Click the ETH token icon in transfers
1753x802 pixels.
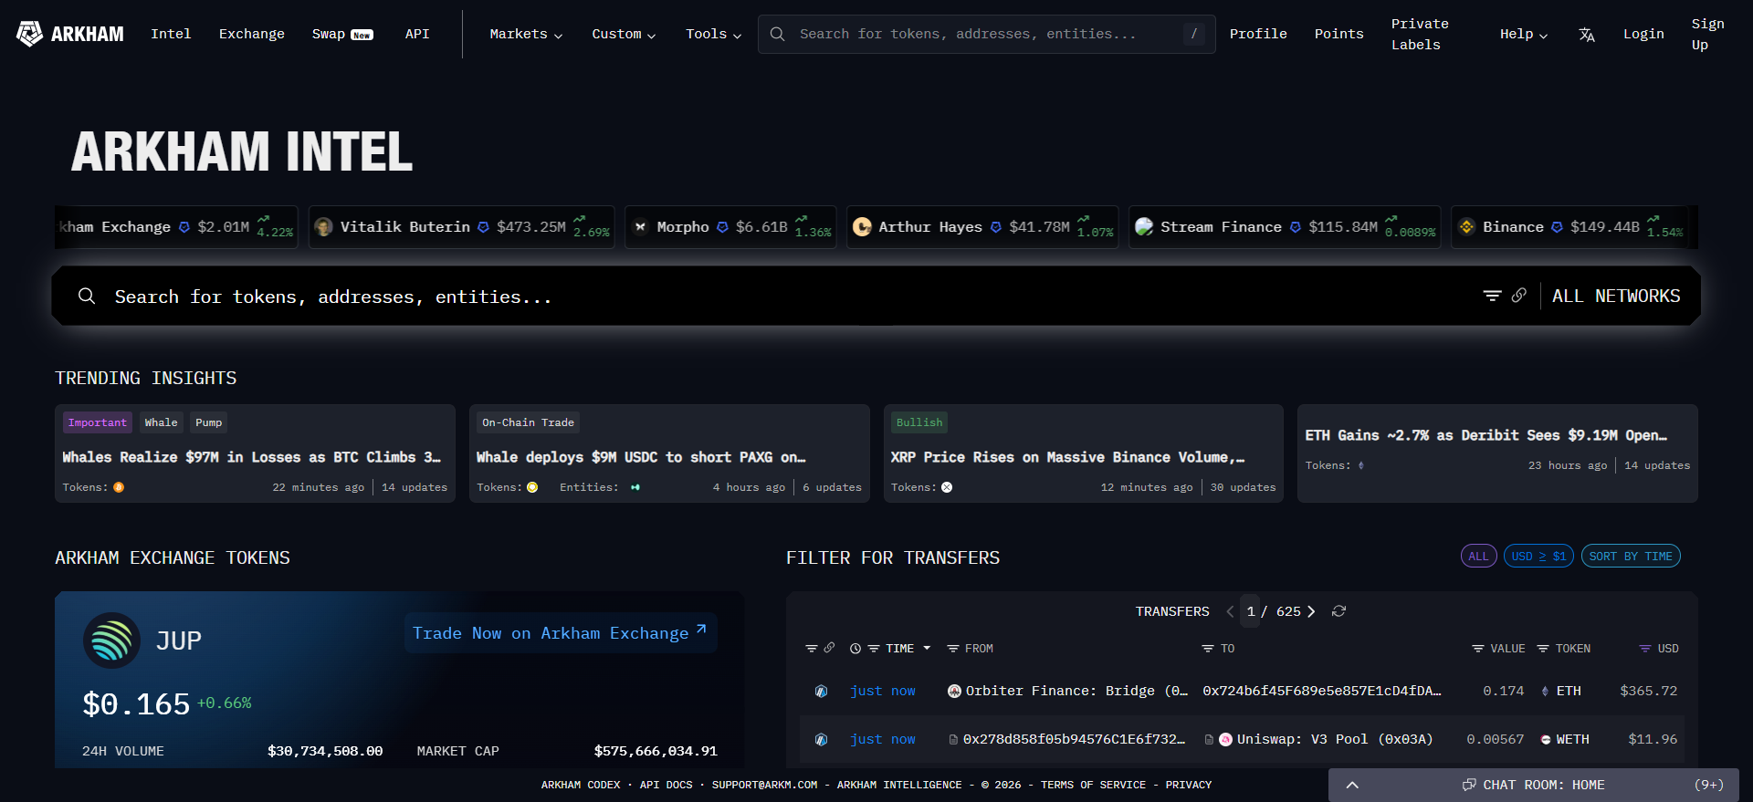[x=1545, y=692]
